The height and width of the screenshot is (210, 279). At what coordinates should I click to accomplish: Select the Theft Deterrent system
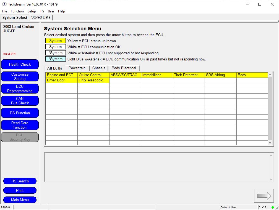pyautogui.click(x=189, y=75)
